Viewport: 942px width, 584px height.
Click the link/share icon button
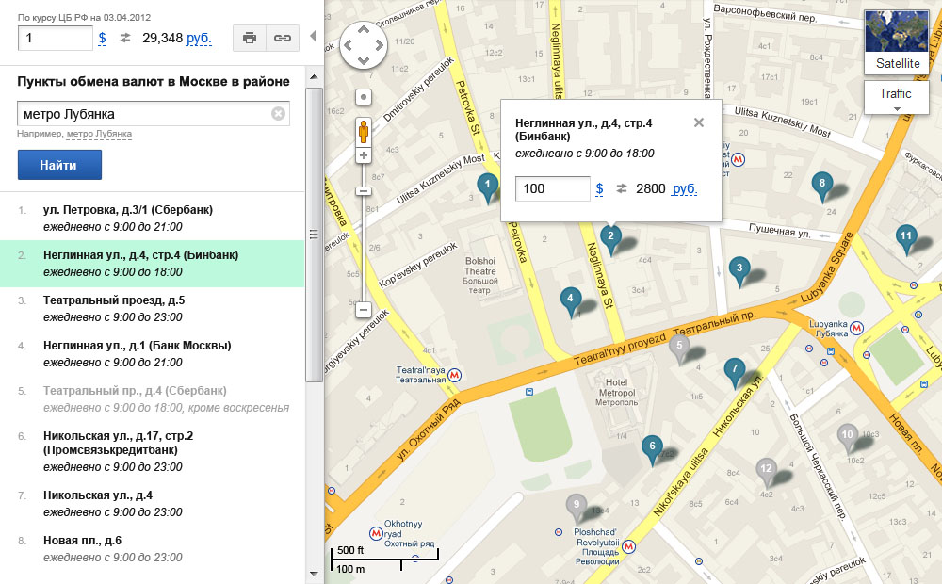281,38
